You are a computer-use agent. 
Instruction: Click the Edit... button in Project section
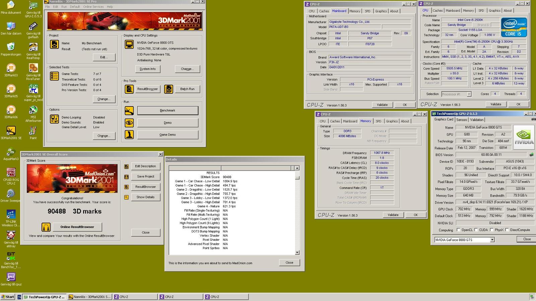104,57
